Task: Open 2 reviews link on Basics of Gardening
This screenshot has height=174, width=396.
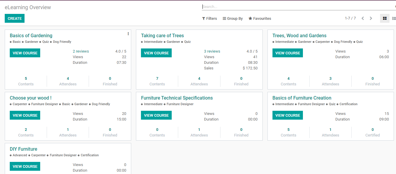Action: pos(81,51)
